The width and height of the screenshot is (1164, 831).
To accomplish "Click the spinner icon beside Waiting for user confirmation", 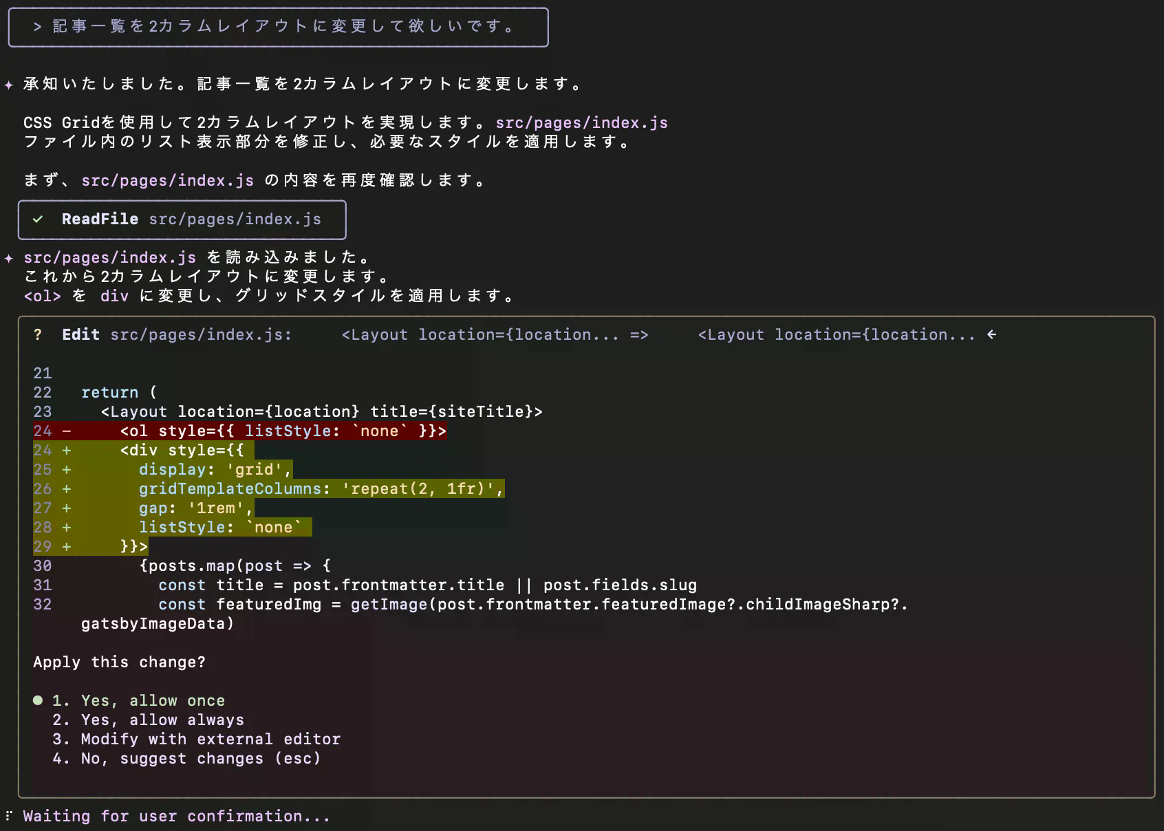I will point(9,816).
